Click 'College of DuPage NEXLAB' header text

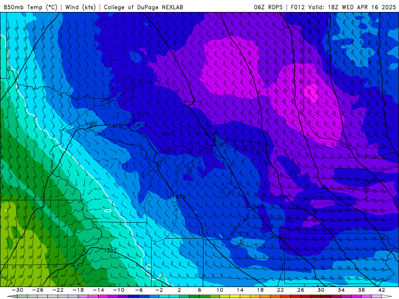tap(143, 7)
